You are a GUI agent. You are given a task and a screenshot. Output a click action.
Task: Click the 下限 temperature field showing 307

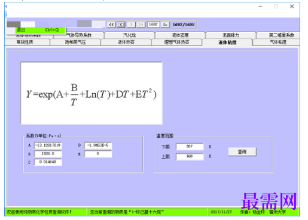[x=190, y=147]
